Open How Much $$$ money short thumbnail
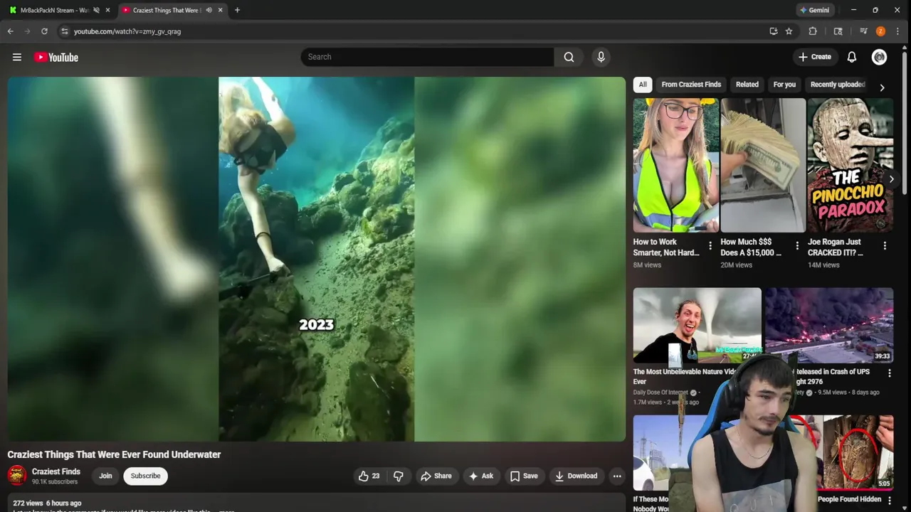This screenshot has width=911, height=512. 763,165
